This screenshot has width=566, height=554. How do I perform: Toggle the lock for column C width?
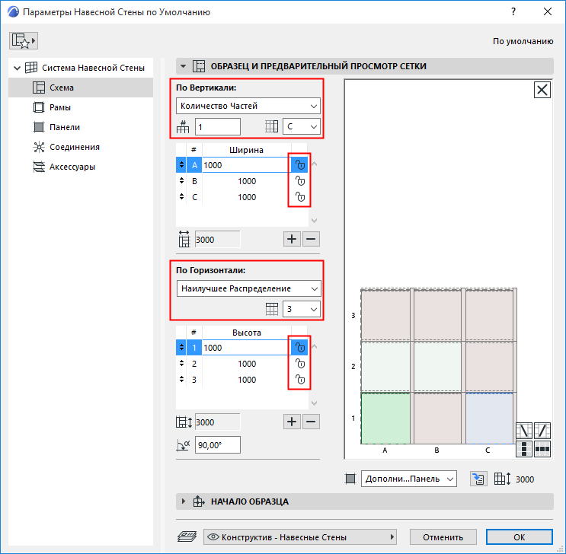[300, 197]
